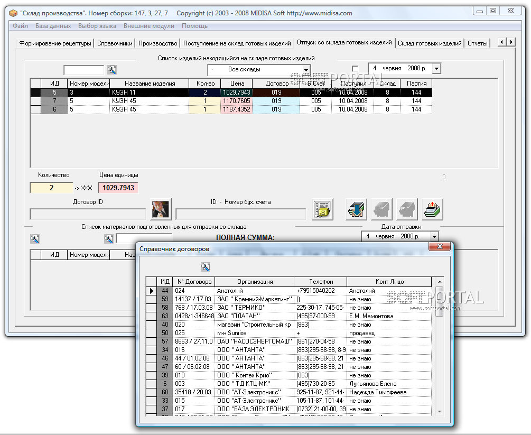This screenshot has width=531, height=435.
Task: Click 'Конт Лицо' column header
Action: [x=389, y=282]
